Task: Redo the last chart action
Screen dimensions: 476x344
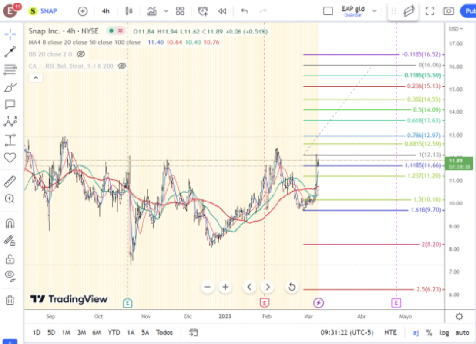Action: pos(263,11)
